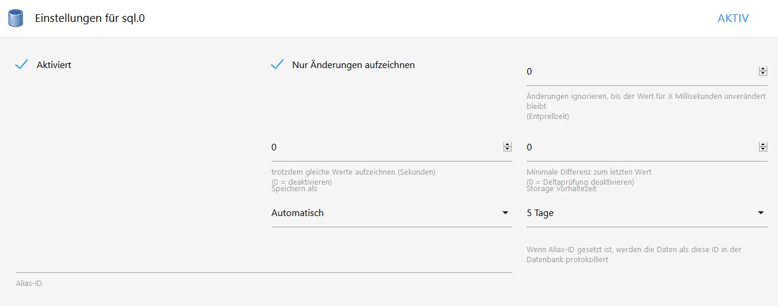
Task: Uncheck 'Nur Änderungen aufzeichnen'
Action: pyautogui.click(x=277, y=65)
